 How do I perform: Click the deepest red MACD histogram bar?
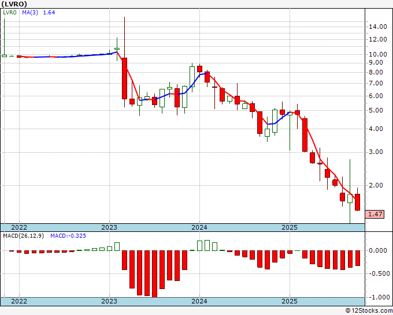(x=155, y=273)
